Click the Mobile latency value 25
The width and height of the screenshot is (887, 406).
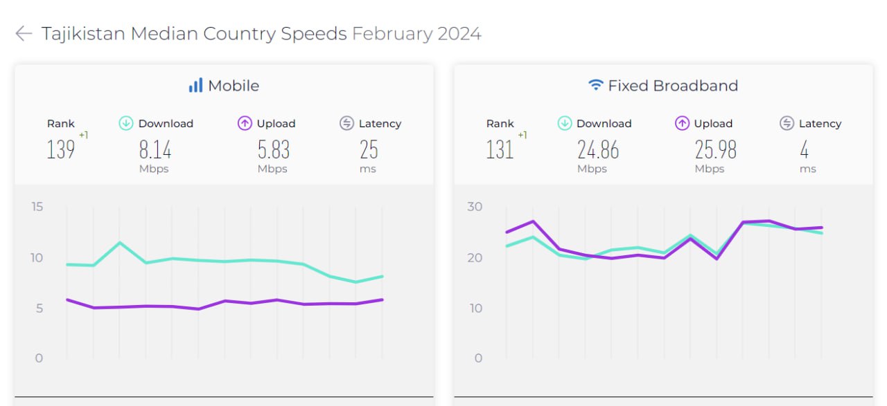pos(368,149)
